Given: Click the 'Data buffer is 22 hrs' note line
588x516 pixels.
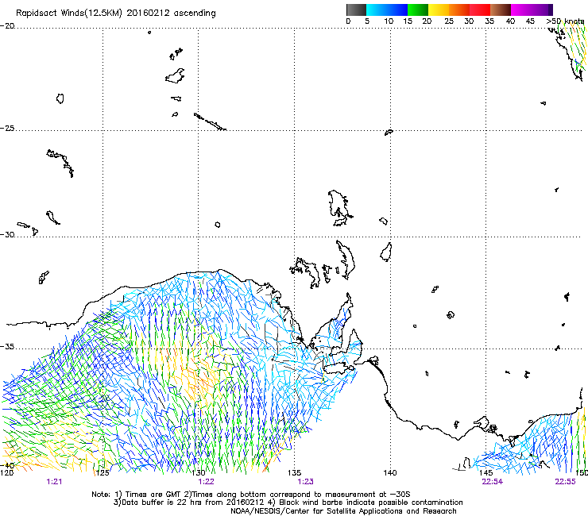Looking at the screenshot, I should coord(288,503).
